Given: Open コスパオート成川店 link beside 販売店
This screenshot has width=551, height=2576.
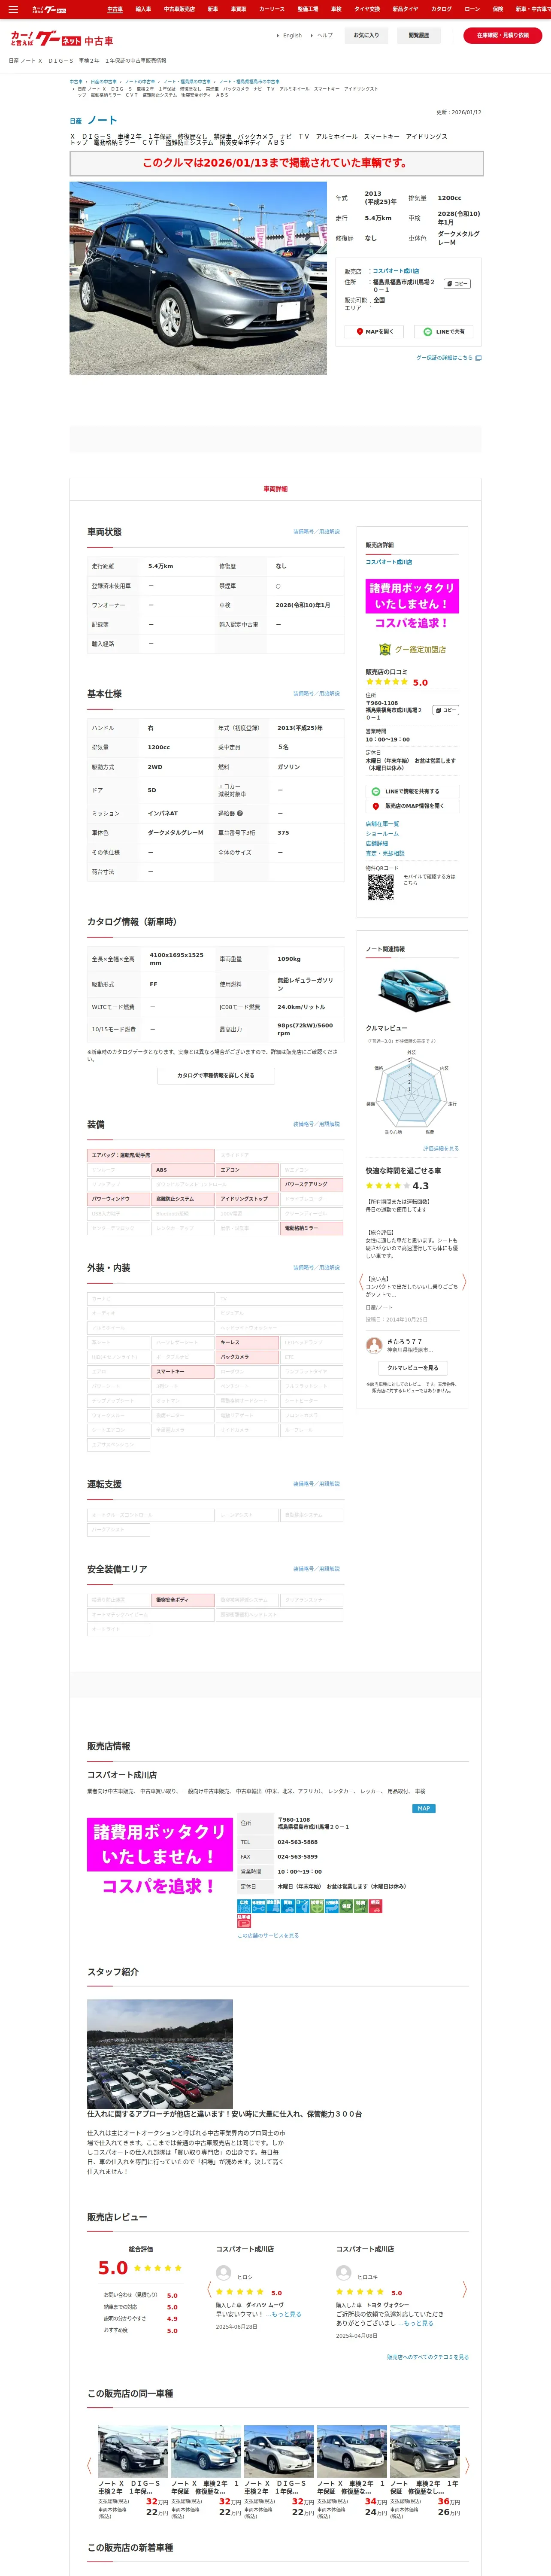Looking at the screenshot, I should point(396,271).
